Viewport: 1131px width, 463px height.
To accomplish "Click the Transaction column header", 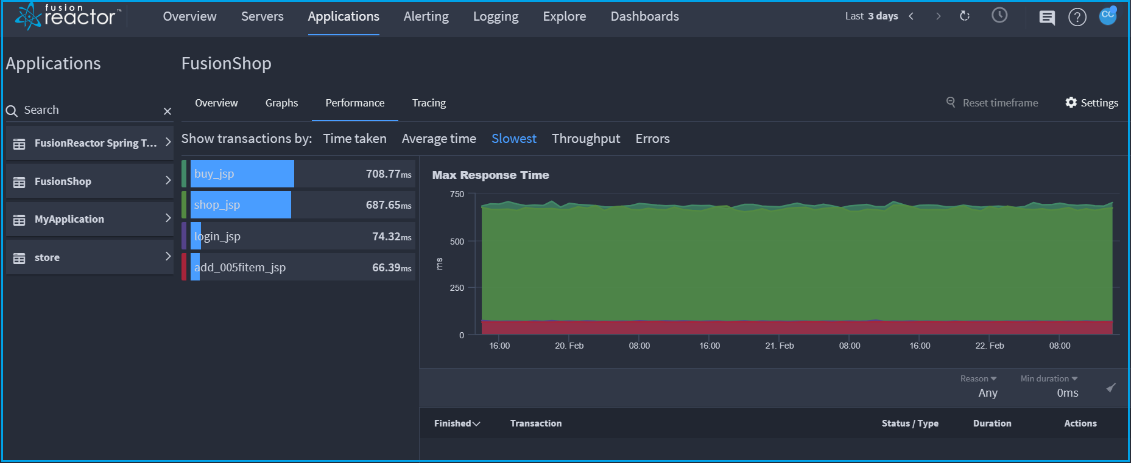I will pos(536,423).
